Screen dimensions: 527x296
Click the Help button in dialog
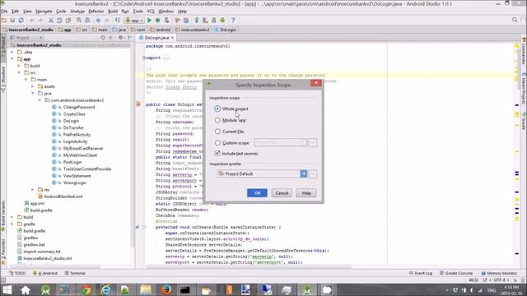coord(306,193)
